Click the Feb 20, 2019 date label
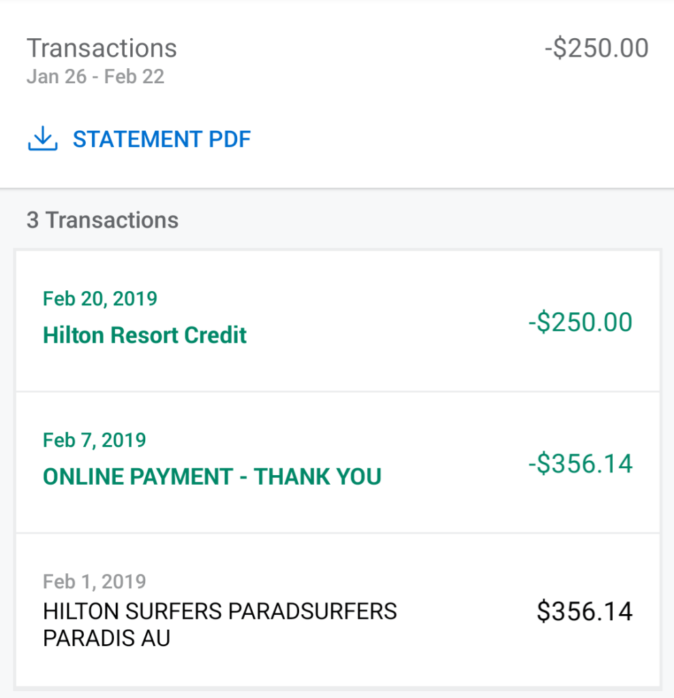 [x=100, y=299]
